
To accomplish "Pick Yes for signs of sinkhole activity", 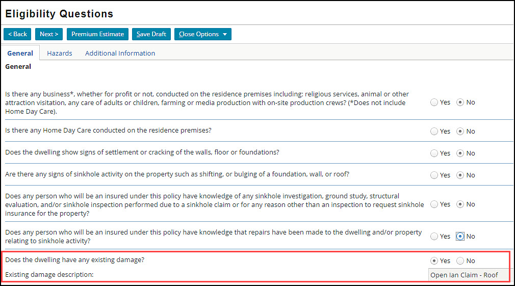I will point(434,175).
